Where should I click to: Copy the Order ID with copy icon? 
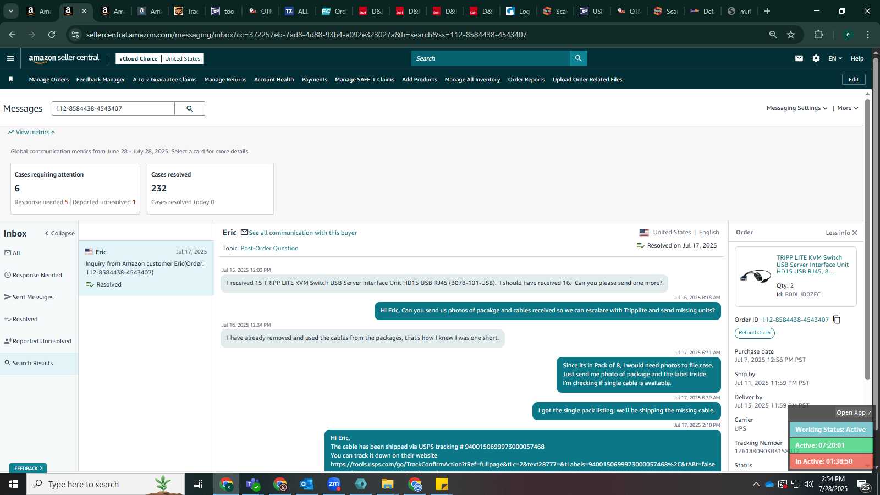tap(837, 320)
